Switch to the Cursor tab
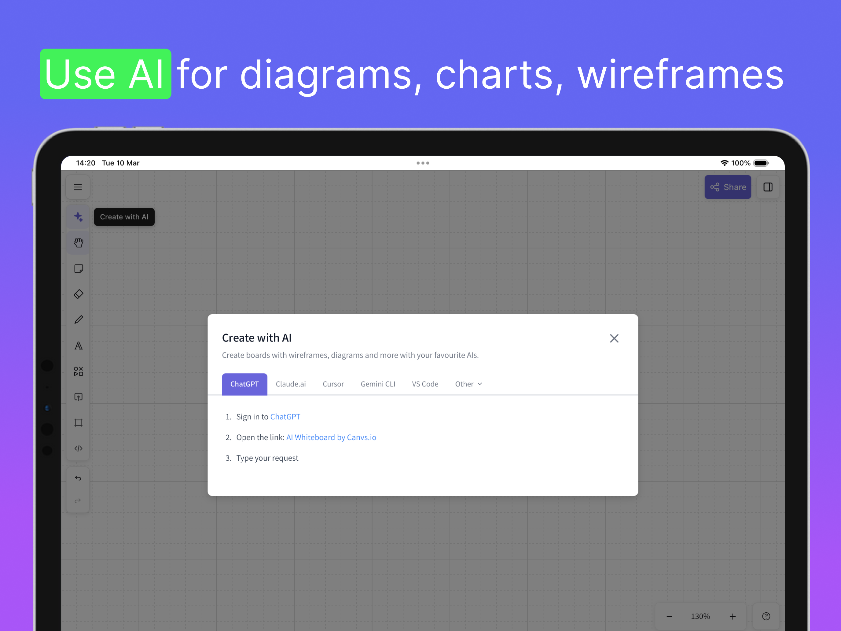The image size is (841, 631). pyautogui.click(x=333, y=384)
